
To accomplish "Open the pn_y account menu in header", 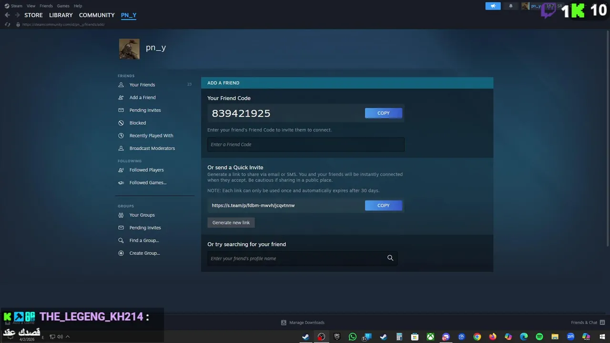I will (536, 6).
